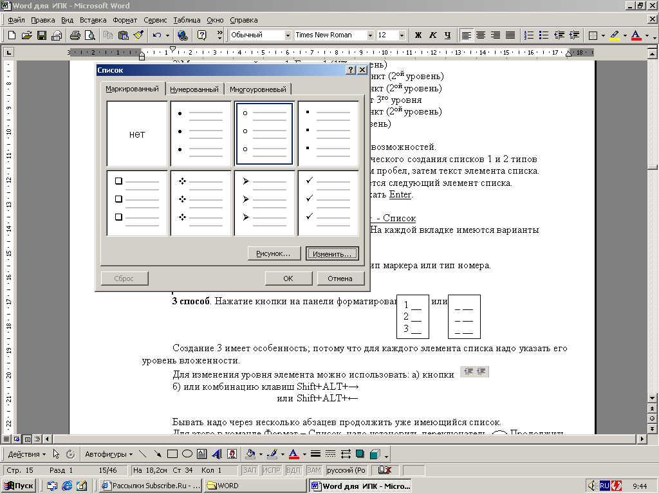Expand the Highlight color dropdown arrow
Image resolution: width=659 pixels, height=494 pixels.
tap(625, 35)
